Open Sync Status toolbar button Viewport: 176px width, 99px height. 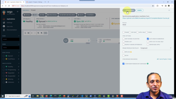click(52, 15)
